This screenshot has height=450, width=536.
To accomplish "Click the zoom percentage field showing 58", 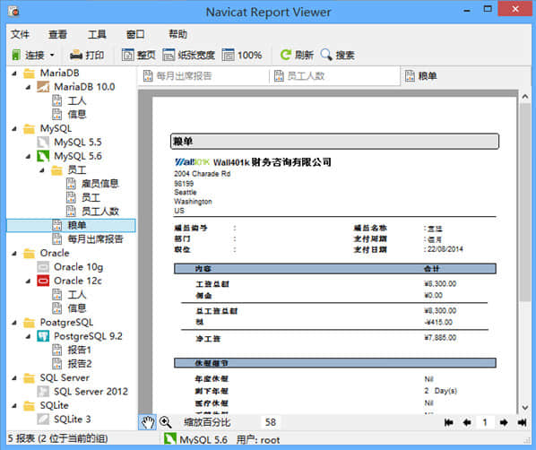I will pyautogui.click(x=271, y=422).
